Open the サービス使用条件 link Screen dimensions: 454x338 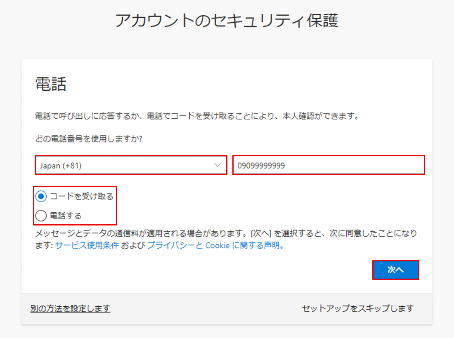87,246
